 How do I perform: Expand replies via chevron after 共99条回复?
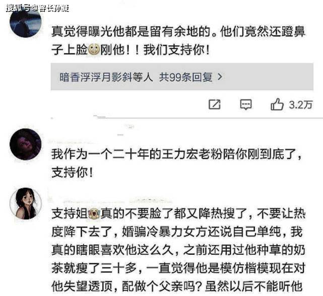pos(220,77)
